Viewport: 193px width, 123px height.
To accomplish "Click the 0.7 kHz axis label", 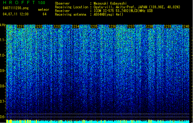I will pyautogui.click(x=2, y=101).
